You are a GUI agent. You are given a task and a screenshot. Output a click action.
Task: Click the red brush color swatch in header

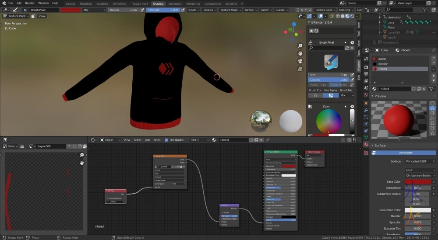point(71,10)
